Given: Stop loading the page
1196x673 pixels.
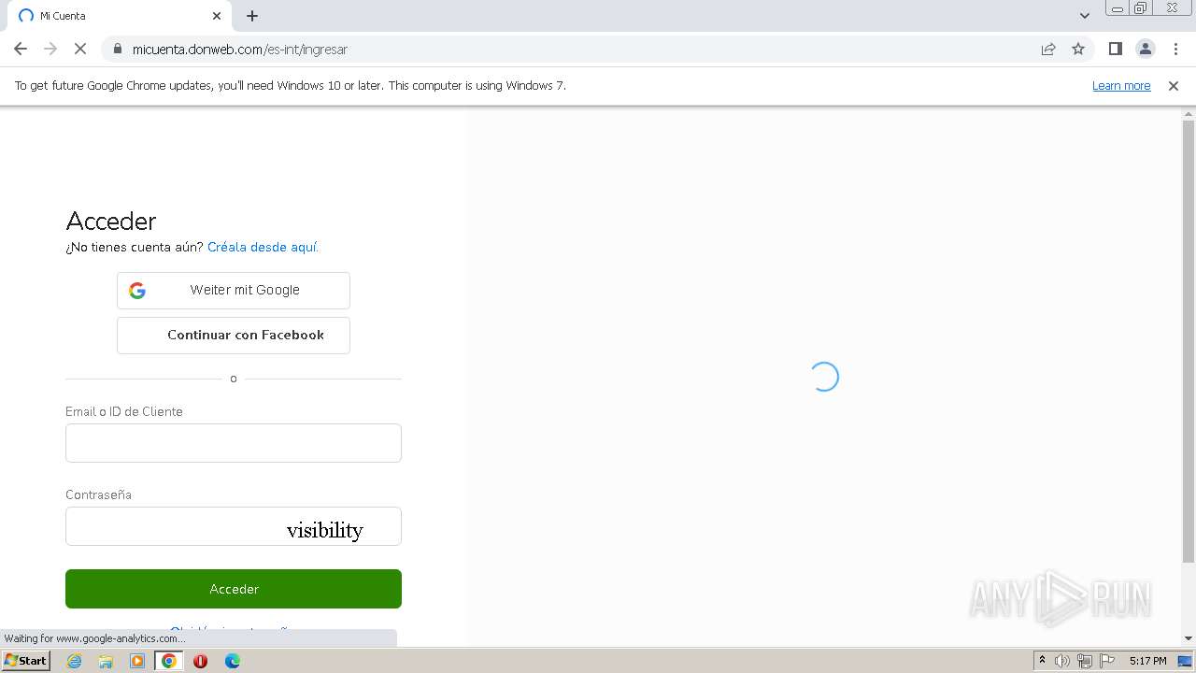Looking at the screenshot, I should click(x=80, y=49).
